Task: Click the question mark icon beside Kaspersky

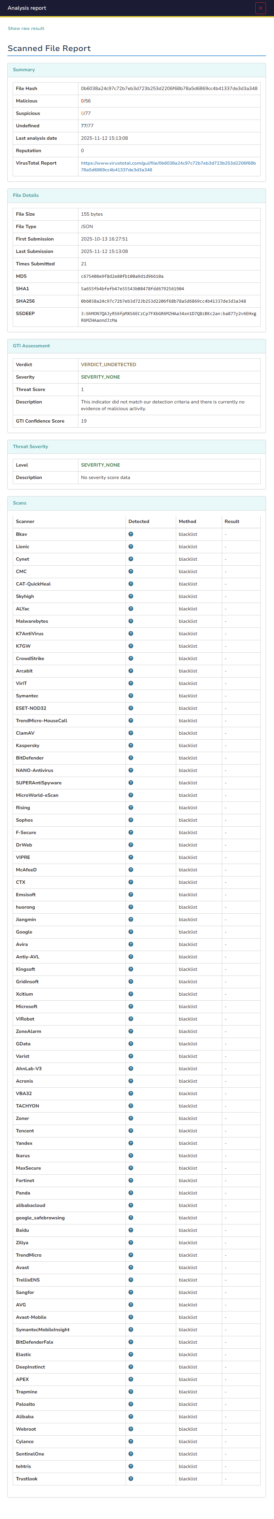Action: (x=131, y=745)
